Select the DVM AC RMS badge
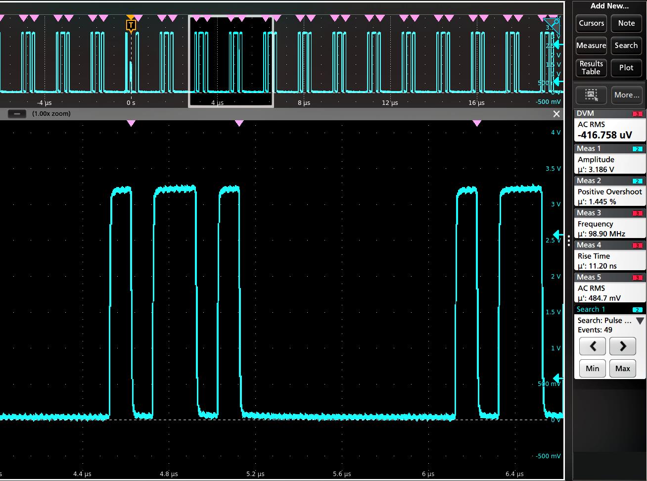This screenshot has height=481, width=647. 610,130
